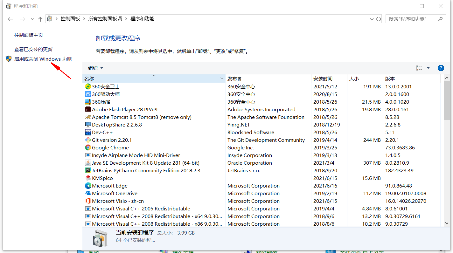Screen dimensions: 453x253
Task: Click the 2021/6/16 install date cell
Action: (325, 186)
